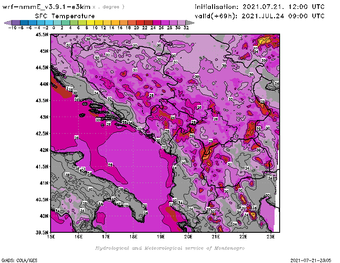The width and height of the screenshot is (340, 263).
Task: Click the 15E longitude axis label
Action: pos(51,237)
